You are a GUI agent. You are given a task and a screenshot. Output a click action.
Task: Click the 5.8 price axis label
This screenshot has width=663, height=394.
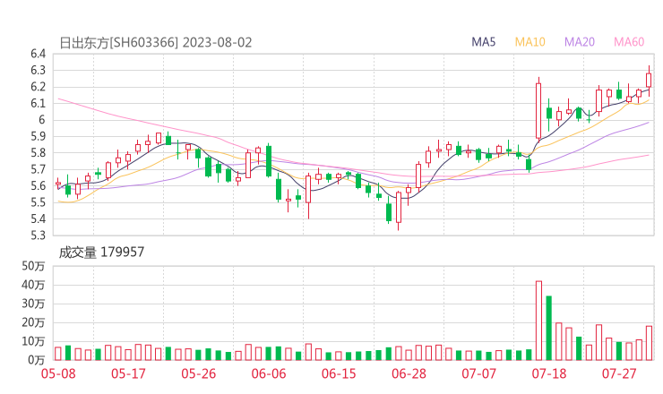[38, 152]
